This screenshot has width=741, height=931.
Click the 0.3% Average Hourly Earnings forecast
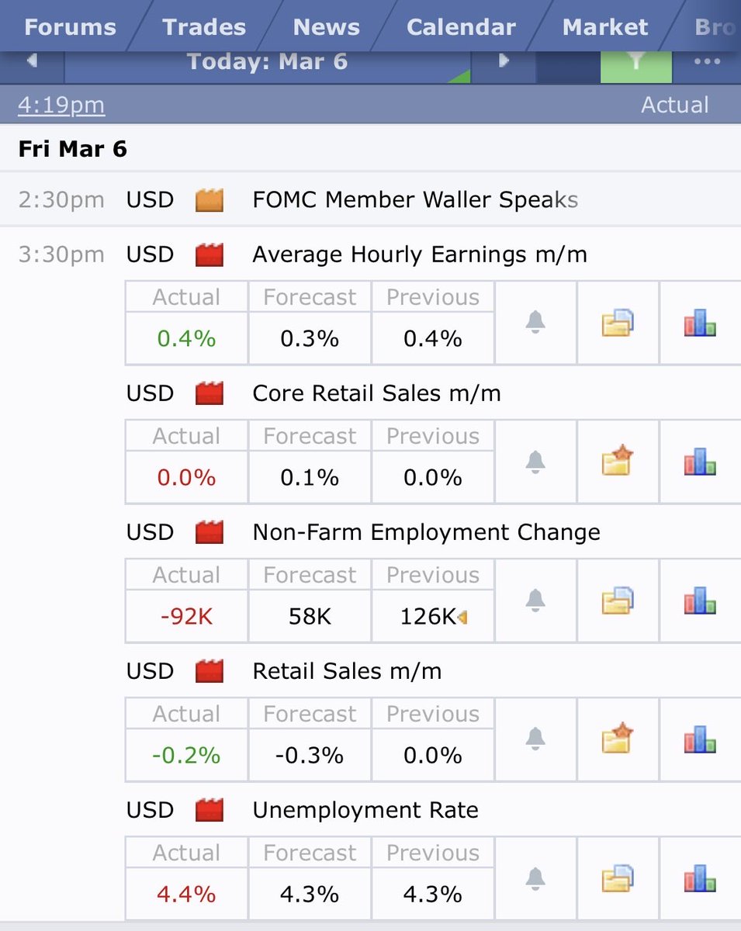[310, 339]
